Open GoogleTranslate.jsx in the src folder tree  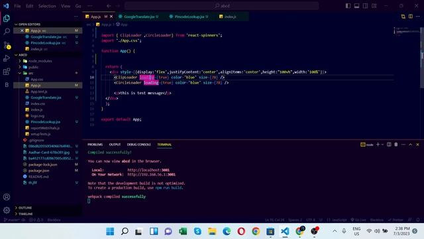46,98
